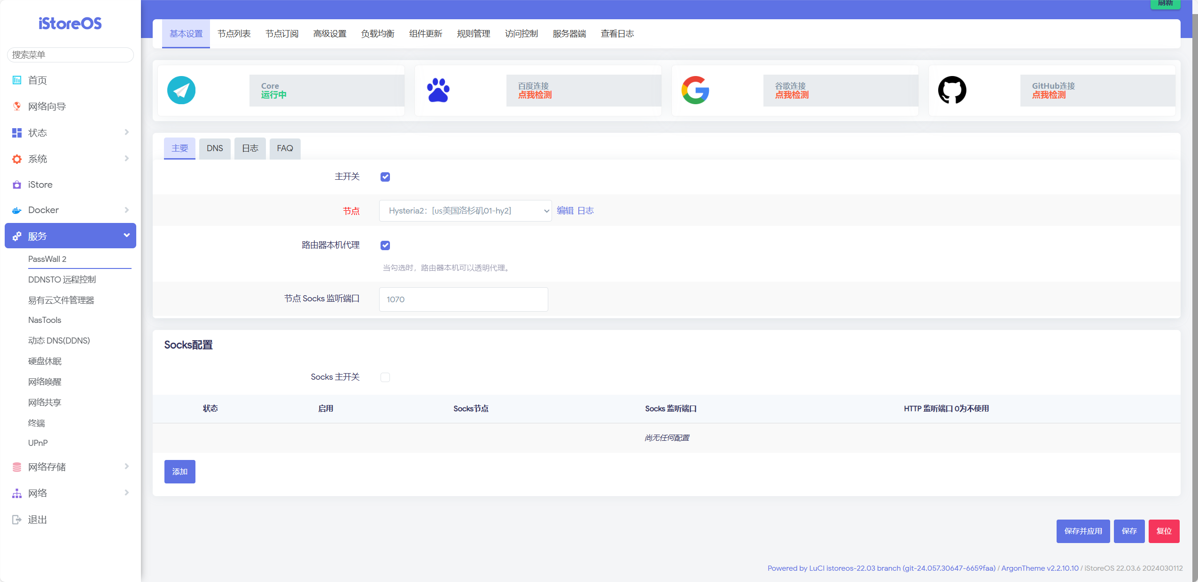Open the 组件更新 tab
Screen dimensions: 1198x582
pyautogui.click(x=426, y=34)
